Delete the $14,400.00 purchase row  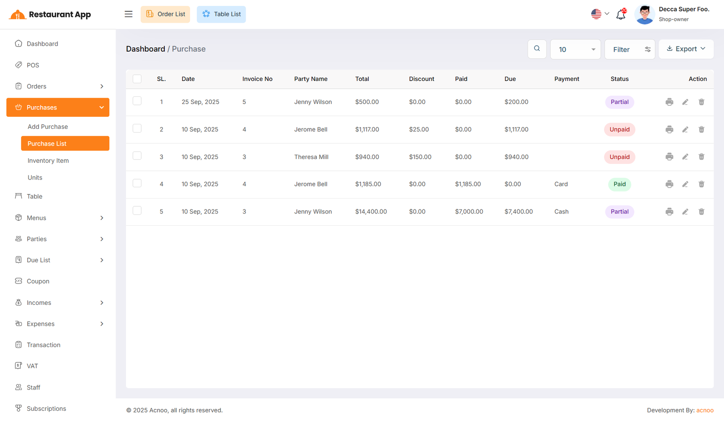click(x=701, y=212)
